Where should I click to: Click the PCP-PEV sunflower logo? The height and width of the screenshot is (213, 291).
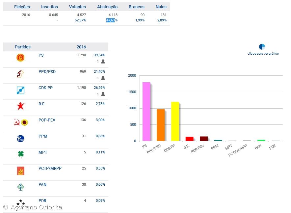pos(24,122)
